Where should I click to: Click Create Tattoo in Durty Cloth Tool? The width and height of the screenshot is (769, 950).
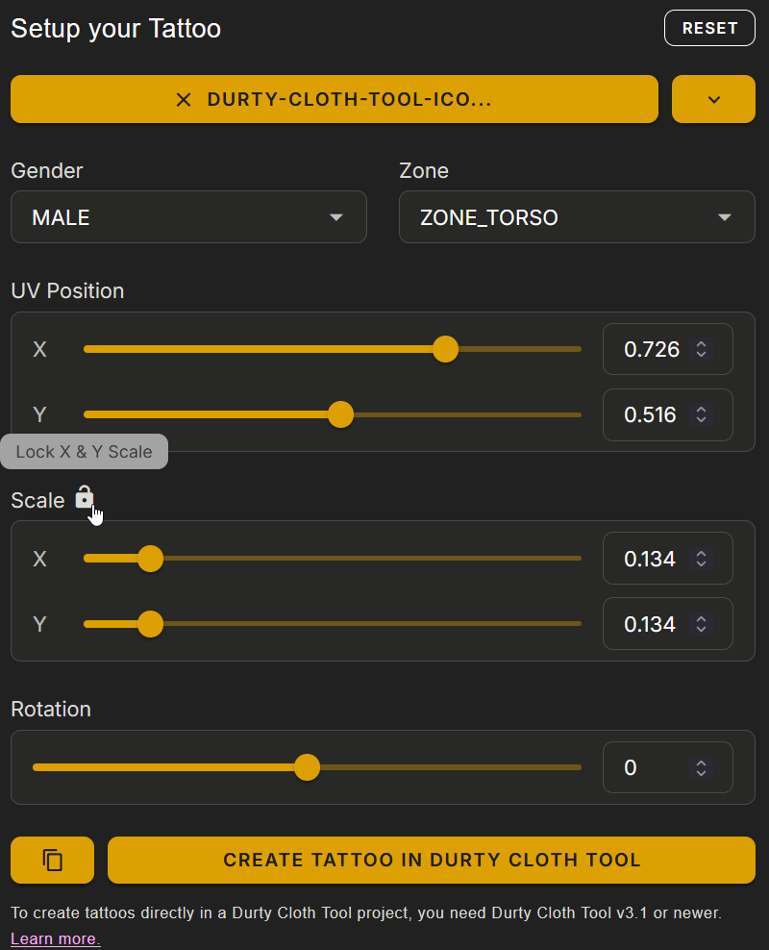click(432, 860)
